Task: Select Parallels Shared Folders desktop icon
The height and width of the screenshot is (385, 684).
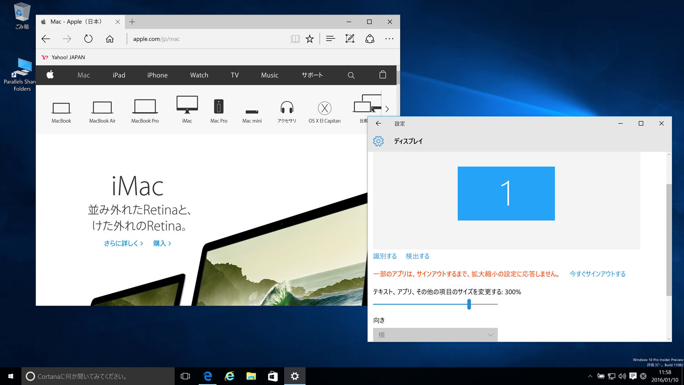Action: [21, 75]
